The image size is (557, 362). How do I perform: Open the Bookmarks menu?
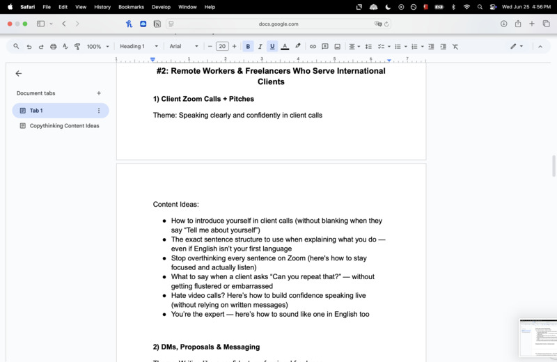coord(131,7)
